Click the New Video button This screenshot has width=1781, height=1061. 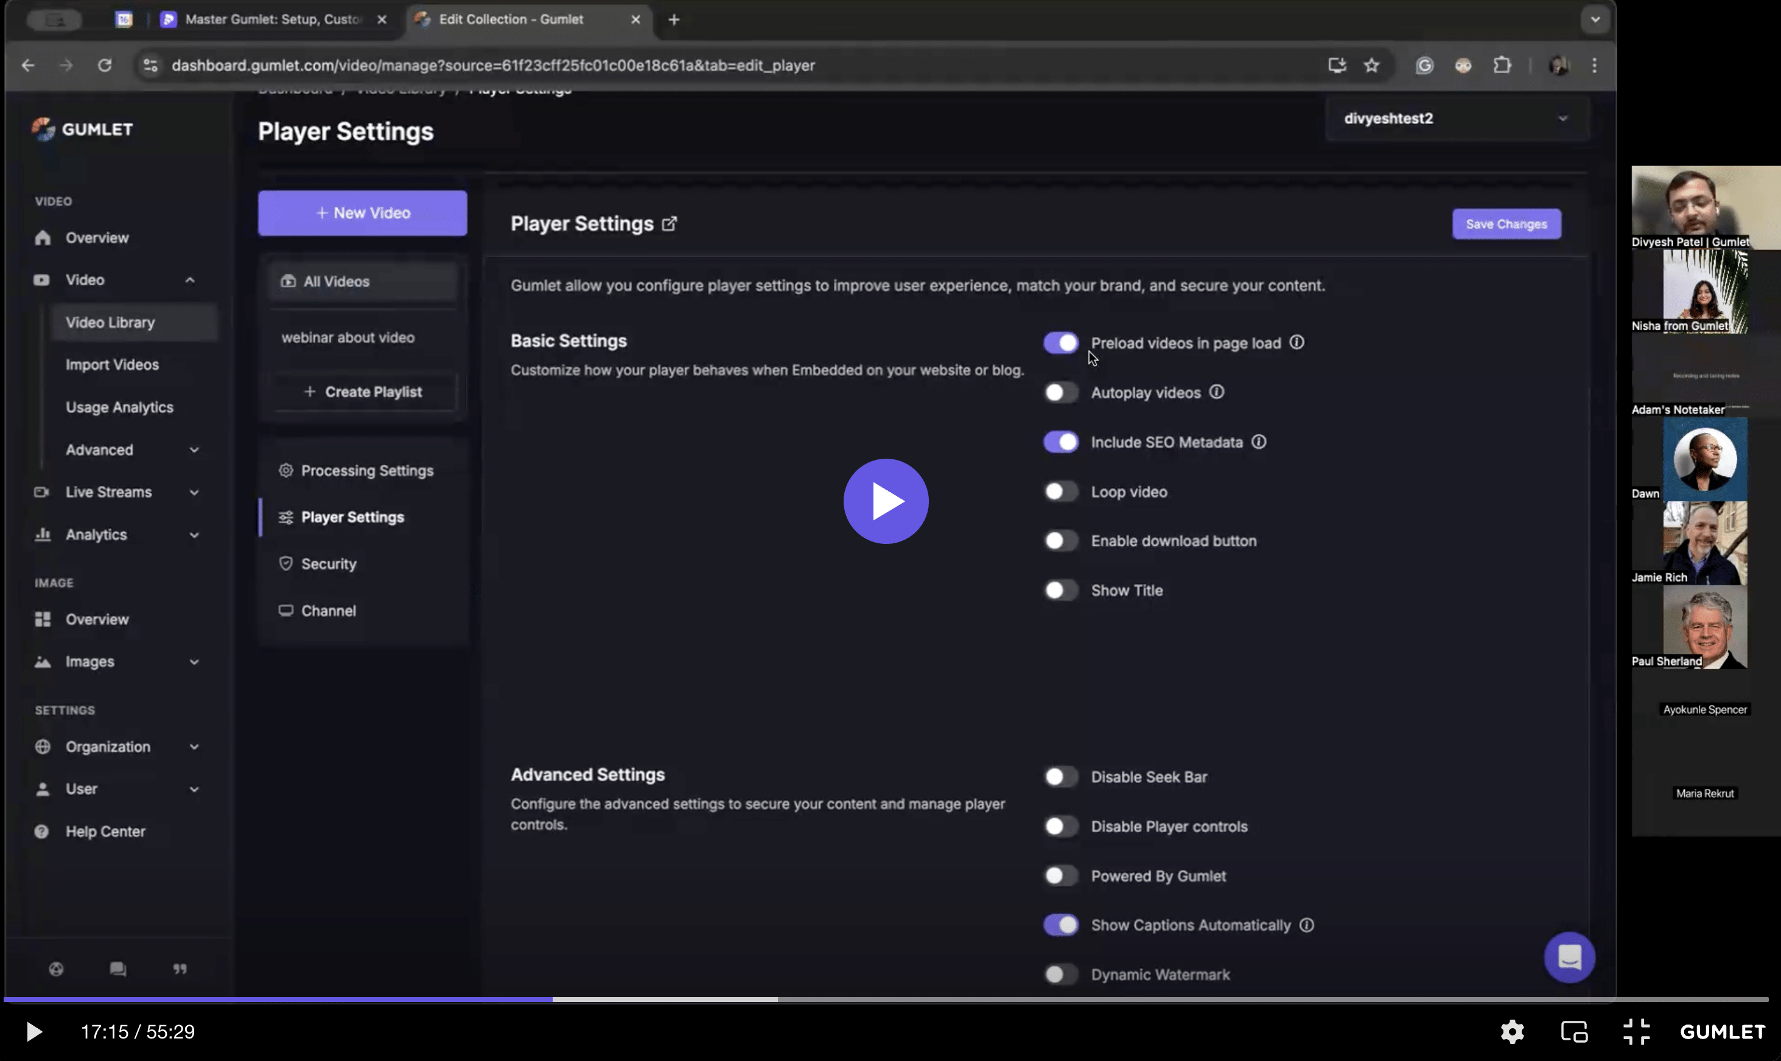363,213
